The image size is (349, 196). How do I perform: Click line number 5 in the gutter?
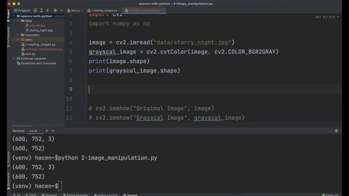(x=71, y=52)
